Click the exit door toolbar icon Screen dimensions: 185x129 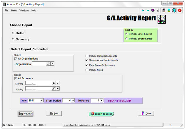[174, 11]
